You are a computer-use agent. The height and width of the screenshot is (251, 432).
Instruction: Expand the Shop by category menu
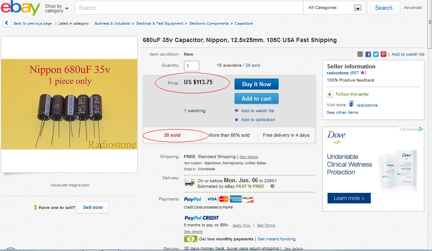[x=57, y=8]
